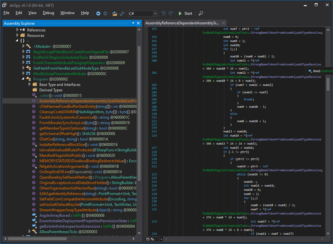Click the redo icon in the toolbar
This screenshot has height=244, width=333.
coord(171,13)
